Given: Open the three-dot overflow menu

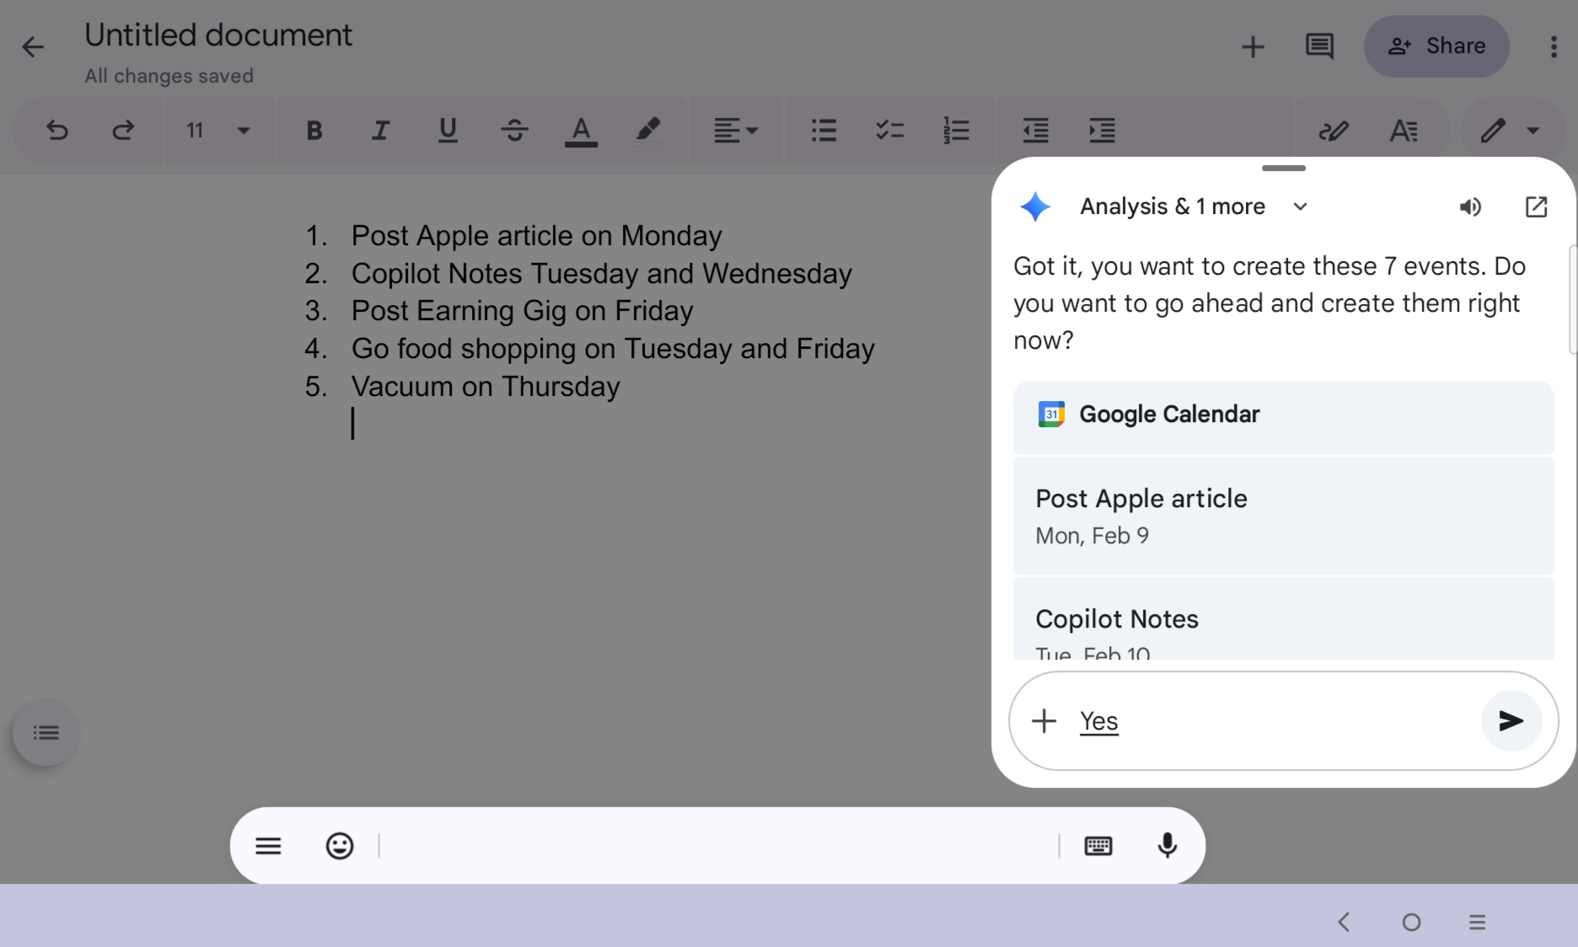Looking at the screenshot, I should click(1553, 46).
